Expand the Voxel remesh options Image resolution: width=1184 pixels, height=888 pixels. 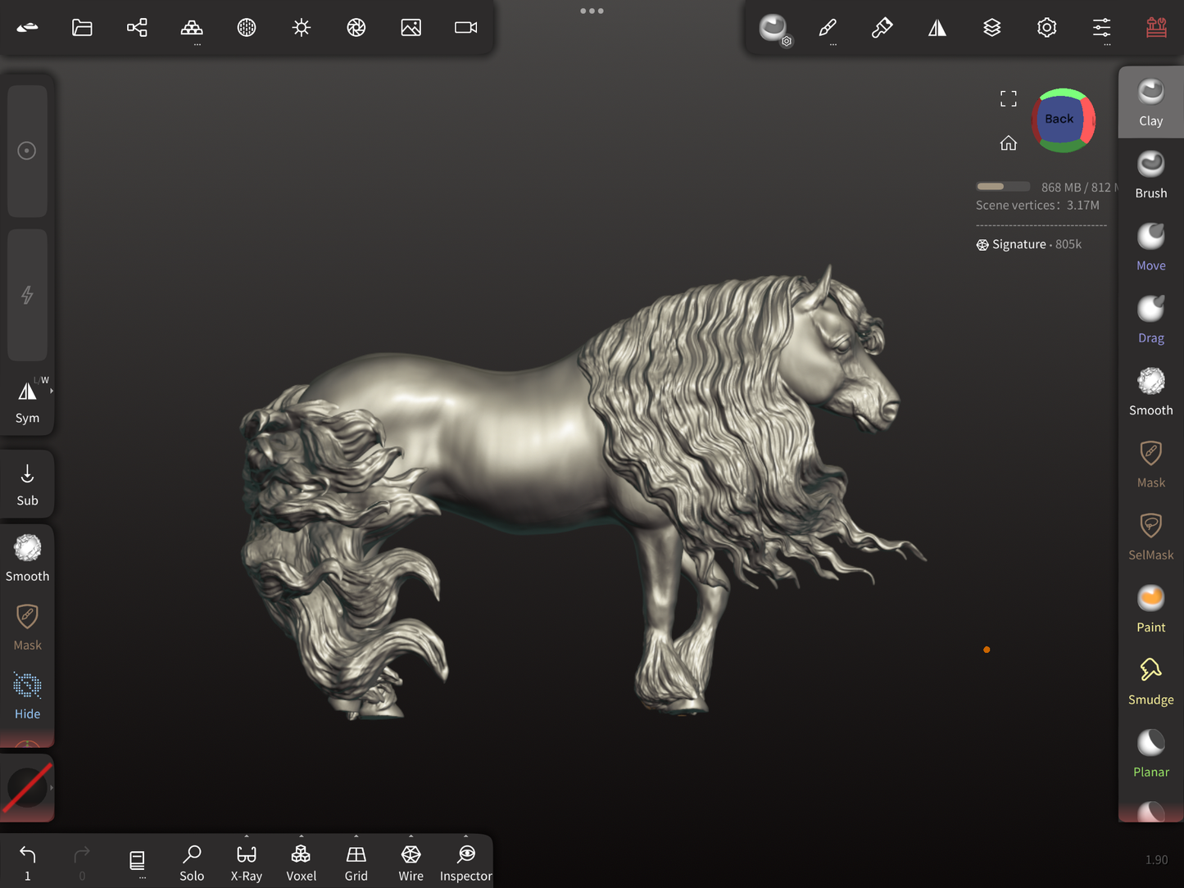301,837
